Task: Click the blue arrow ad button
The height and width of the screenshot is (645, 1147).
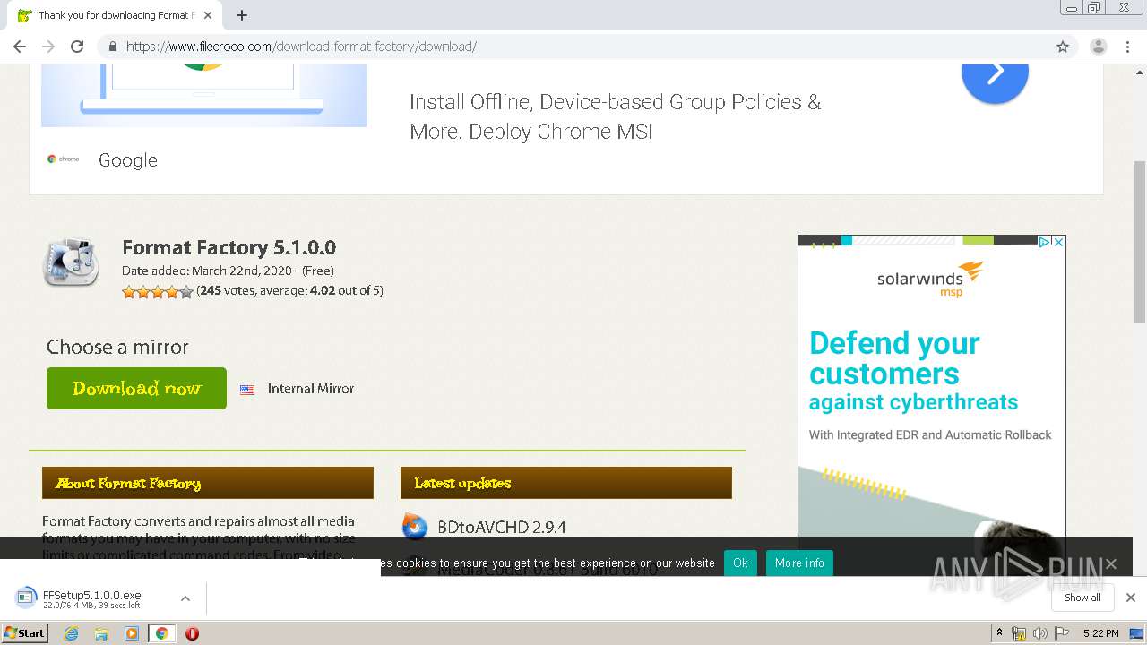Action: click(995, 73)
